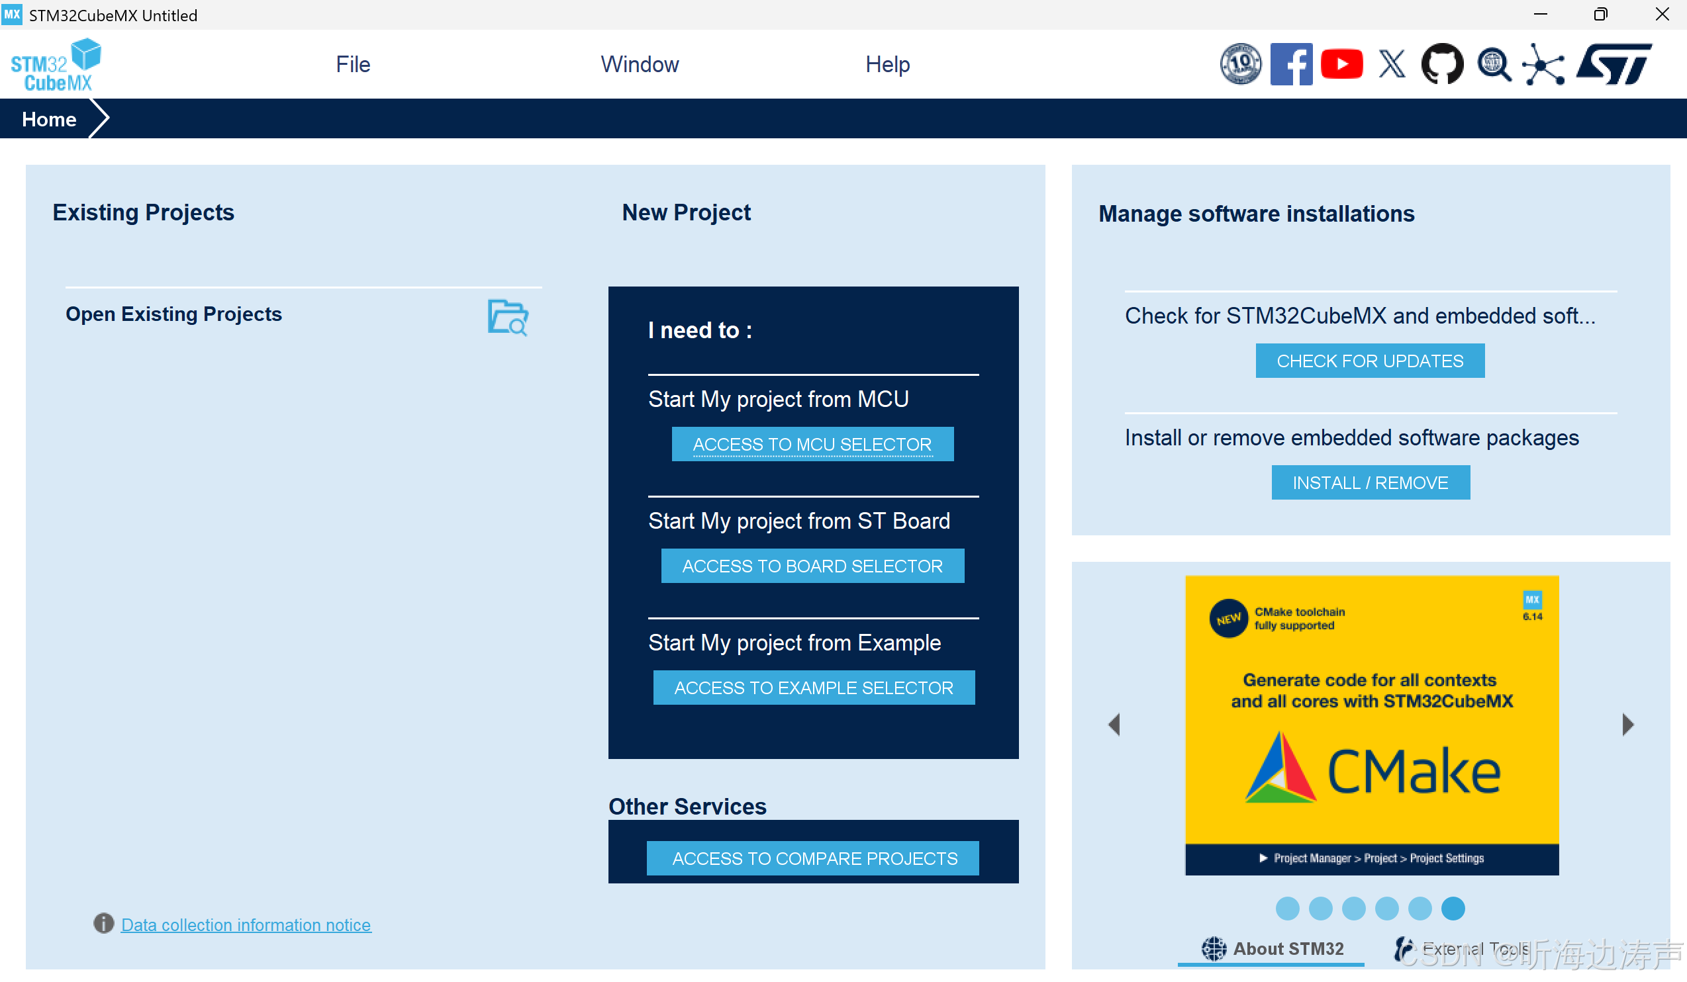Image resolution: width=1687 pixels, height=982 pixels.
Task: Click ACCESS TO EXAMPLE SELECTOR button
Action: coord(814,688)
